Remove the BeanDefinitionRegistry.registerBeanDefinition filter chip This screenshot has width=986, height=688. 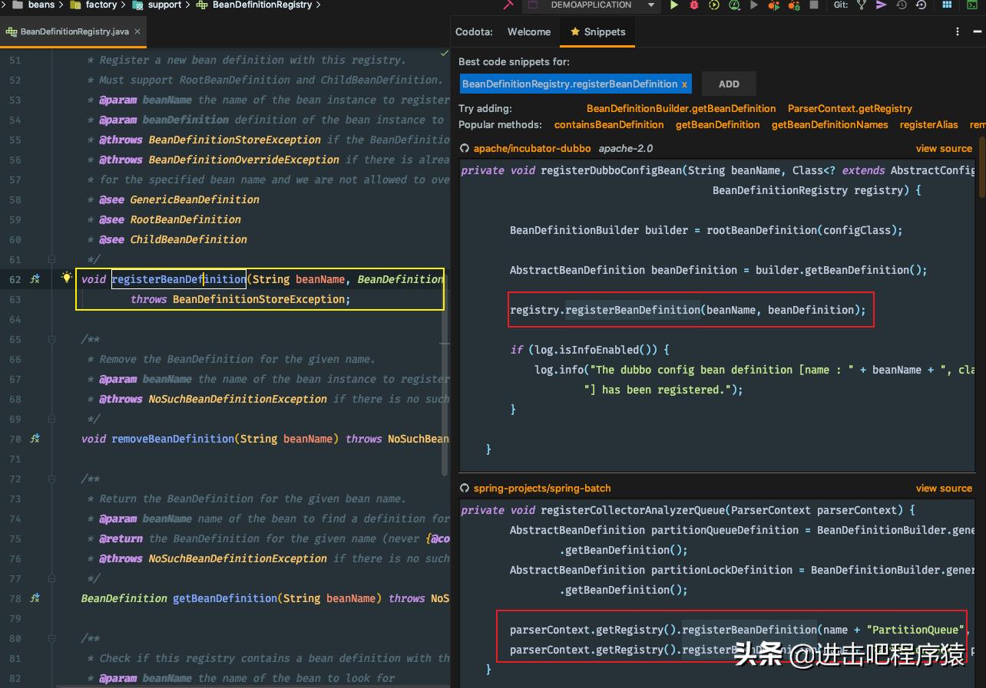(684, 84)
